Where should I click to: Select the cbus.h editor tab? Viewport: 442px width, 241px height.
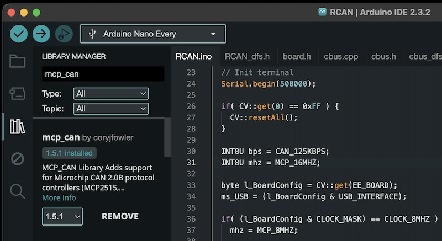click(383, 56)
